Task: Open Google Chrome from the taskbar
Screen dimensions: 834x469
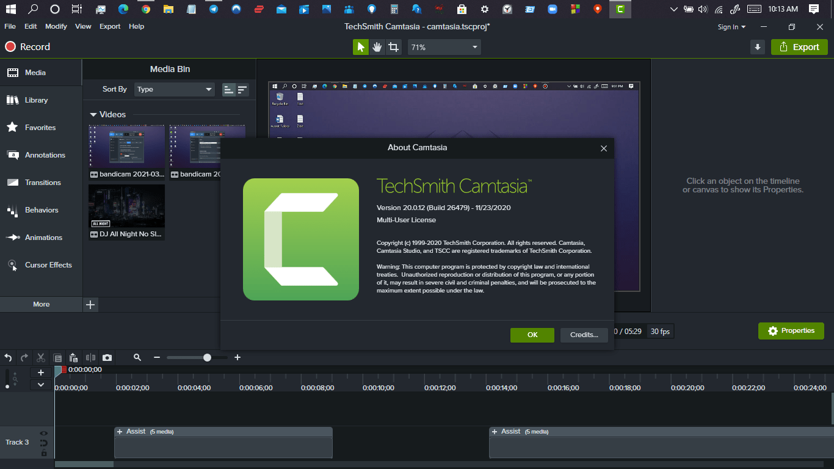Action: coord(145,9)
